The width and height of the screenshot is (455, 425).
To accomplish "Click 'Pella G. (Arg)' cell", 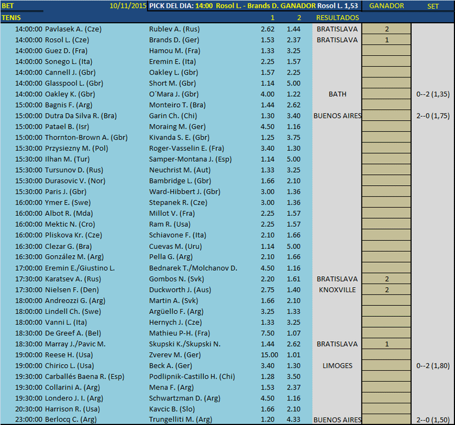I will pyautogui.click(x=170, y=257).
